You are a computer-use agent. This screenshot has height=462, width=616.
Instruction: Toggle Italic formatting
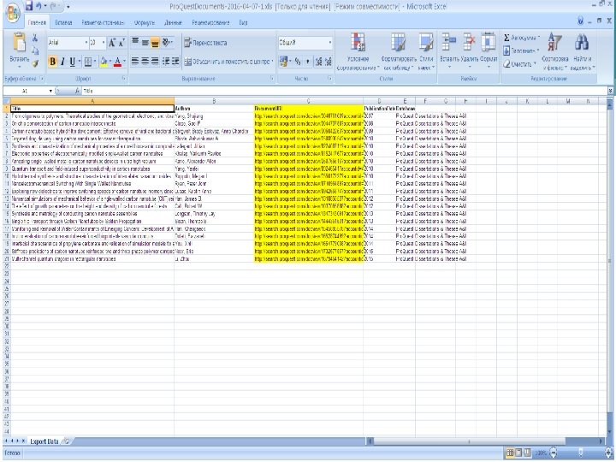pyautogui.click(x=62, y=62)
